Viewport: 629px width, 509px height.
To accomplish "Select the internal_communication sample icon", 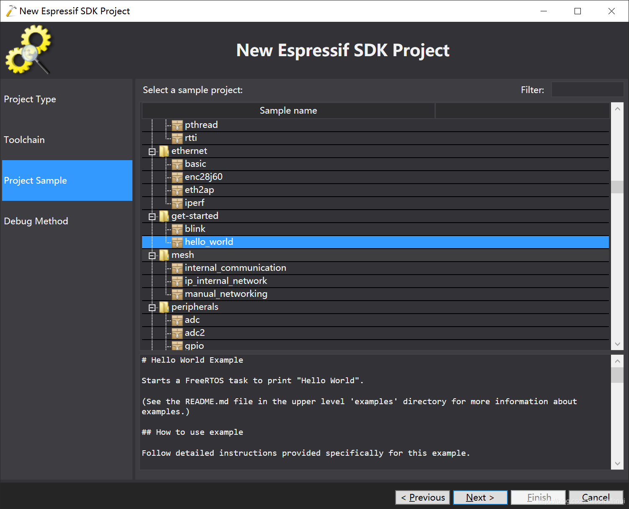I will pos(177,268).
